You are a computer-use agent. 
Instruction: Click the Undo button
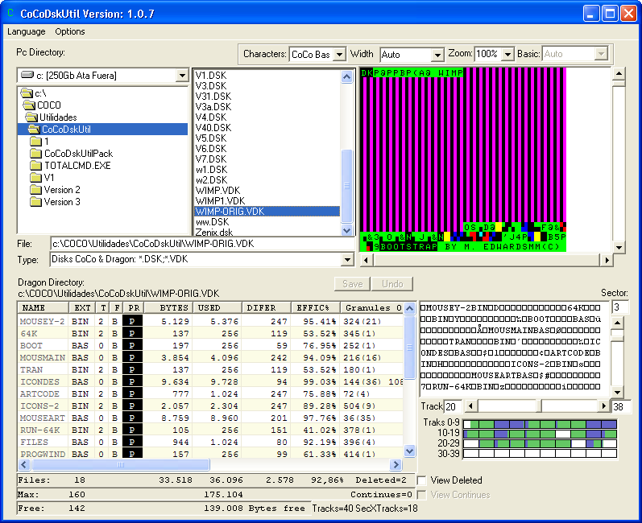392,284
